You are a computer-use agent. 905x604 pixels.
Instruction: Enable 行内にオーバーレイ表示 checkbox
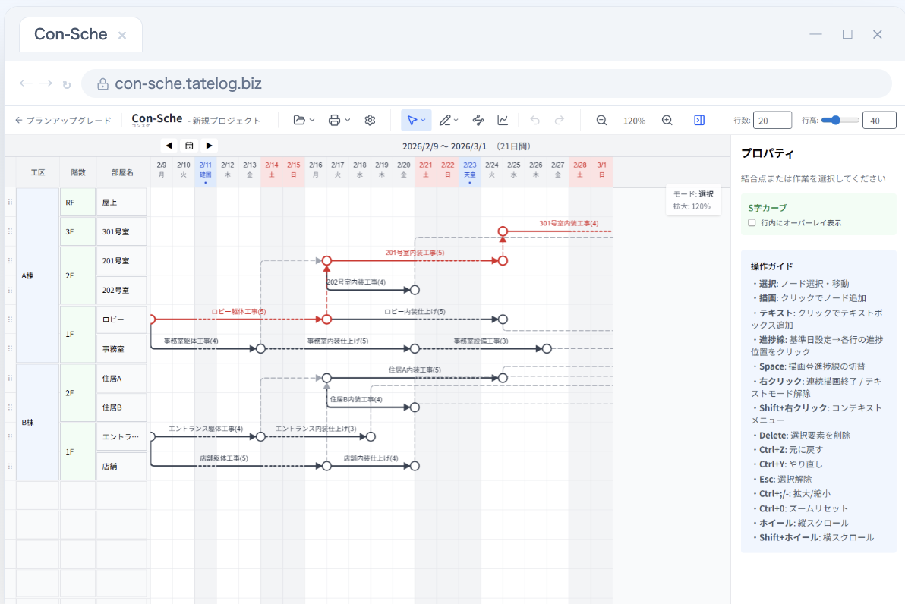click(x=752, y=223)
